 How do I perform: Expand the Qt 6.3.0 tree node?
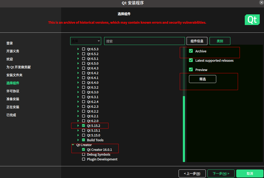[x=78, y=92]
